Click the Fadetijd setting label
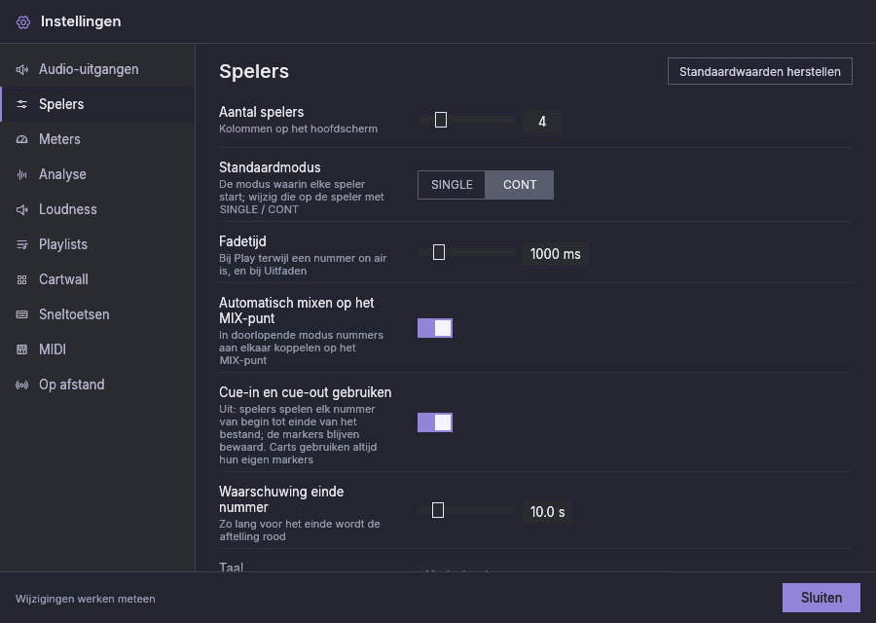This screenshot has height=623, width=876. 242,241
